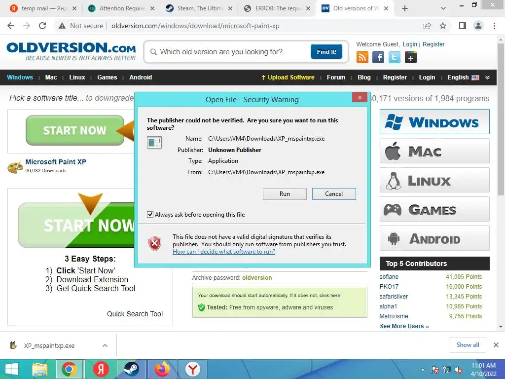
Task: Select Android in site navigation
Action: pos(141,77)
